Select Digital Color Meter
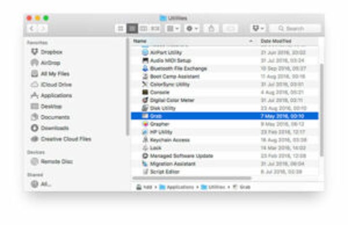This screenshot has height=225, width=348. click(224, 100)
